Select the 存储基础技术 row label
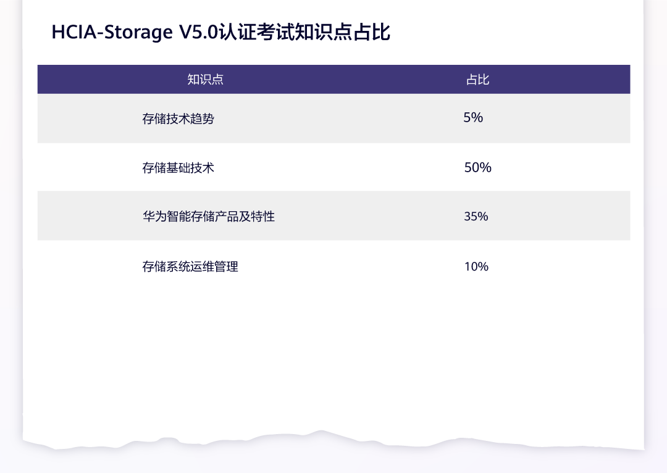Screen dimensions: 667x473 (x=178, y=168)
